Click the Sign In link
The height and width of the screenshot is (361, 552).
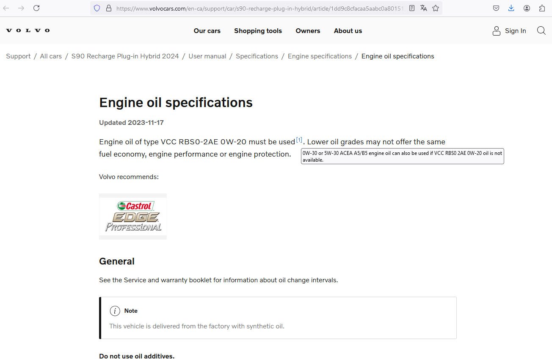[515, 31]
